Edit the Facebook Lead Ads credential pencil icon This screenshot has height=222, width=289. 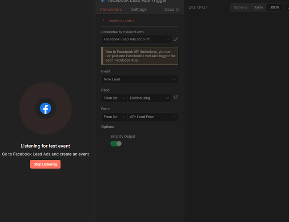point(176,39)
